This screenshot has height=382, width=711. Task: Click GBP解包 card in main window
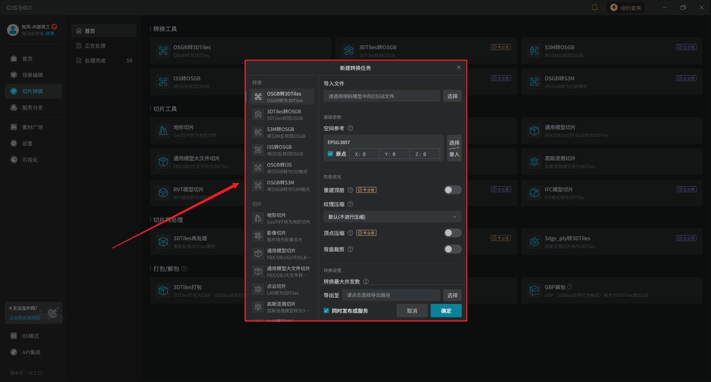pyautogui.click(x=612, y=291)
